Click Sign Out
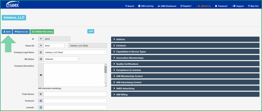 tap(253, 6)
